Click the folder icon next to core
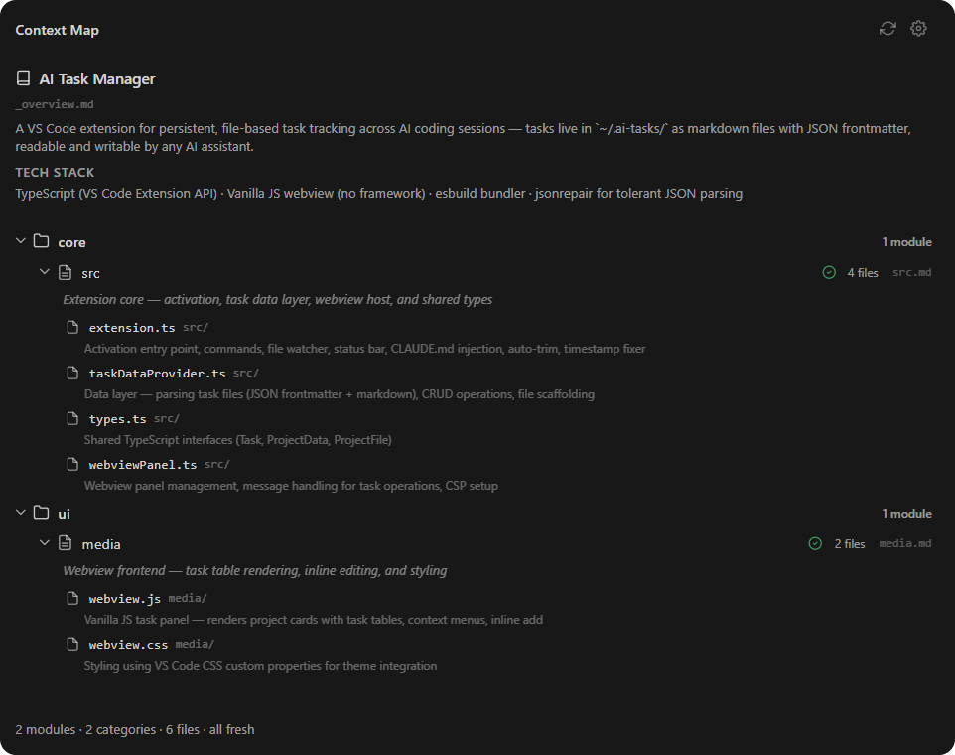Viewport: 955px width, 755px height. pyautogui.click(x=41, y=241)
